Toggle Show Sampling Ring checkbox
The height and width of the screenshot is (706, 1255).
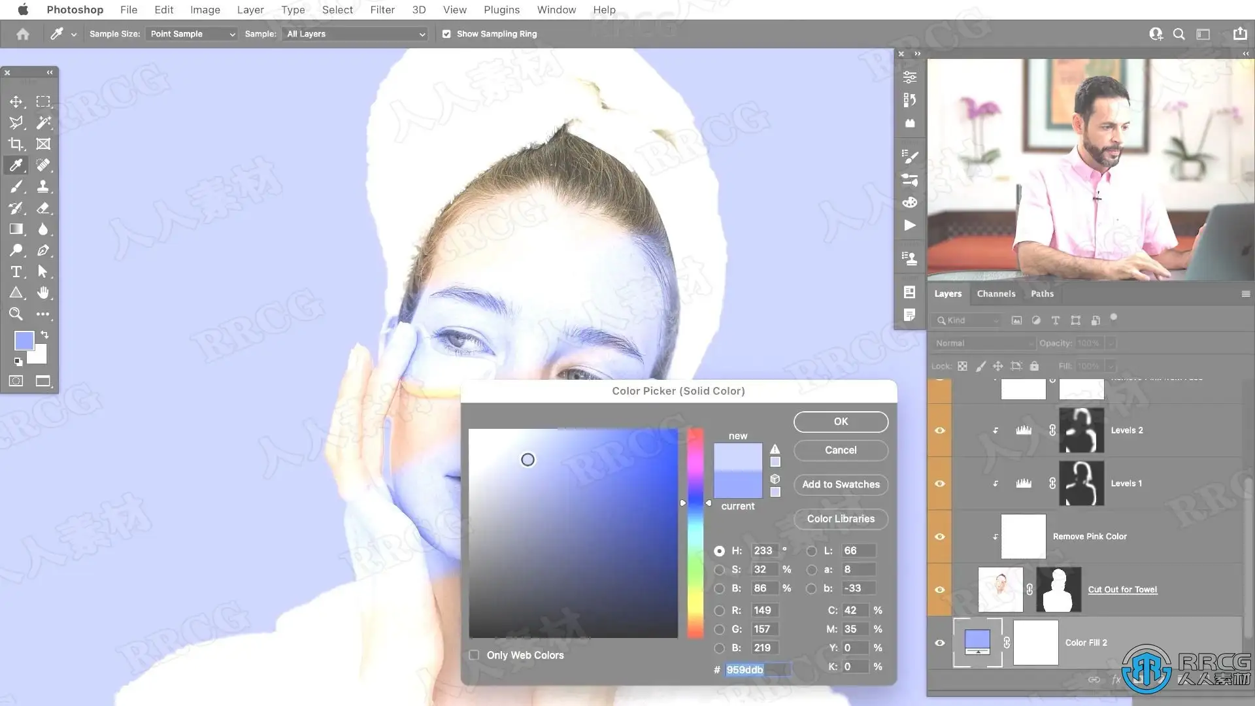coord(446,34)
